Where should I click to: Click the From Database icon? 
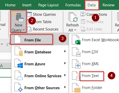(x=19, y=51)
